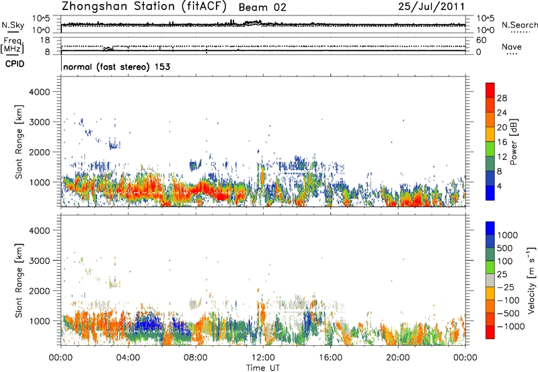The height and width of the screenshot is (372, 538).
Task: Click the 'Time UT' axis label
Action: (x=263, y=368)
